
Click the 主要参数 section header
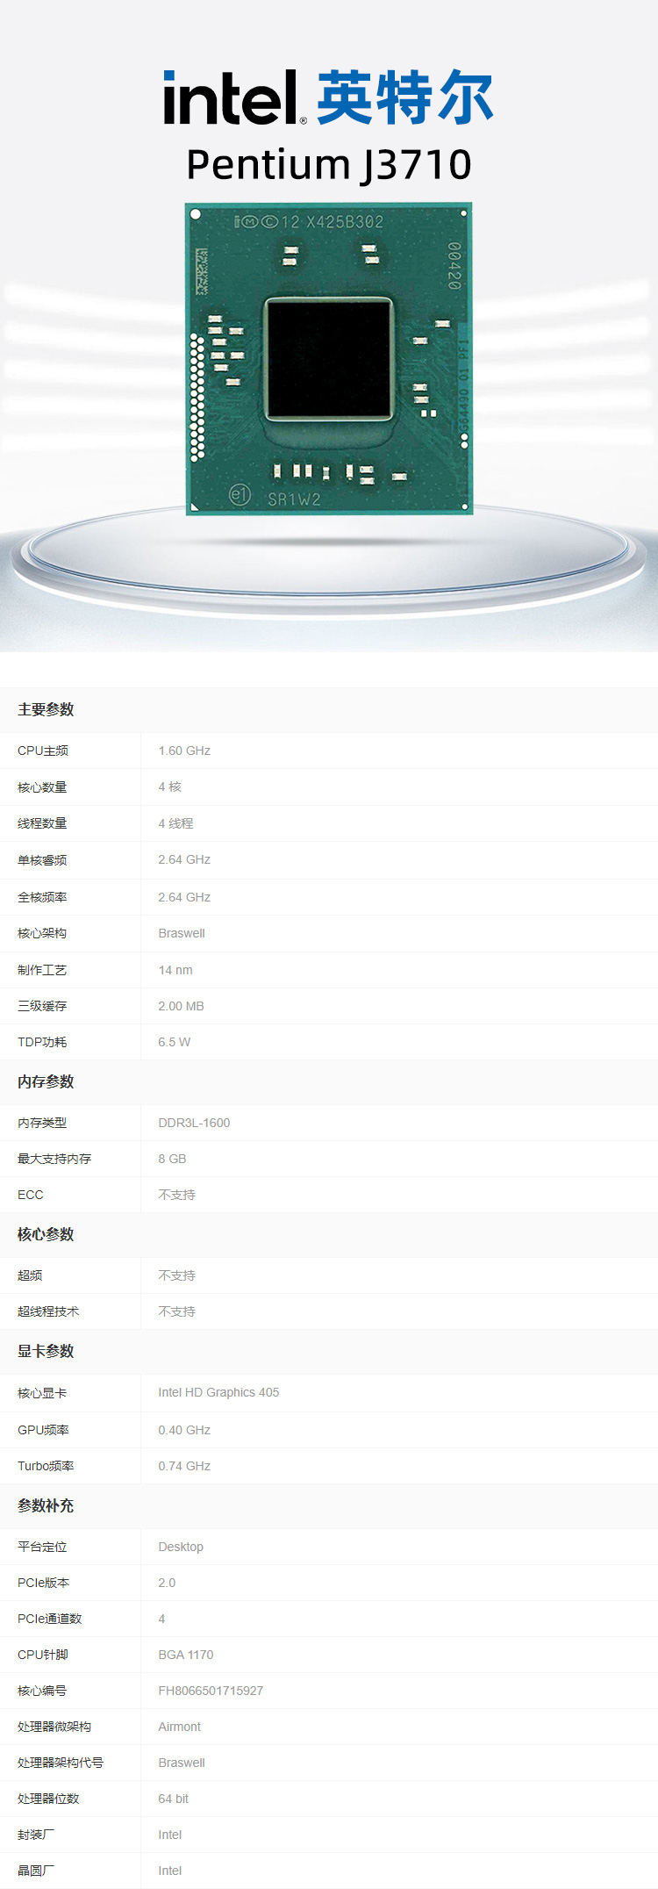pyautogui.click(x=46, y=709)
